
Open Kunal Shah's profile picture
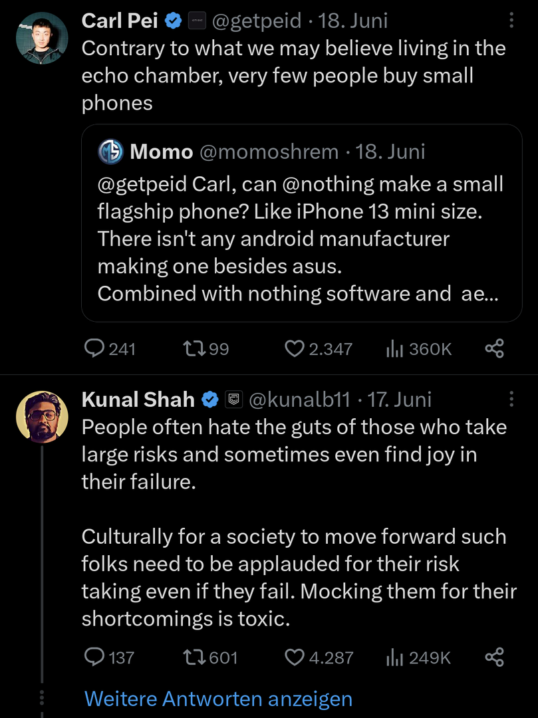(x=42, y=416)
